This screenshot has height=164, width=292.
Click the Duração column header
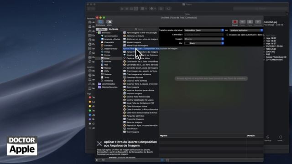[250, 136]
